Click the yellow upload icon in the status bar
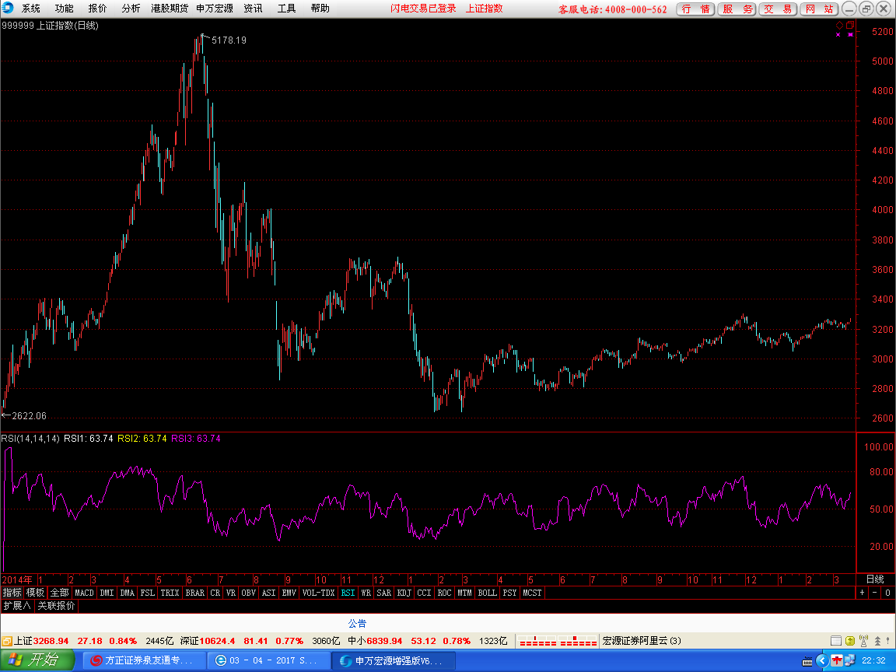The image size is (896, 672). pos(849,641)
